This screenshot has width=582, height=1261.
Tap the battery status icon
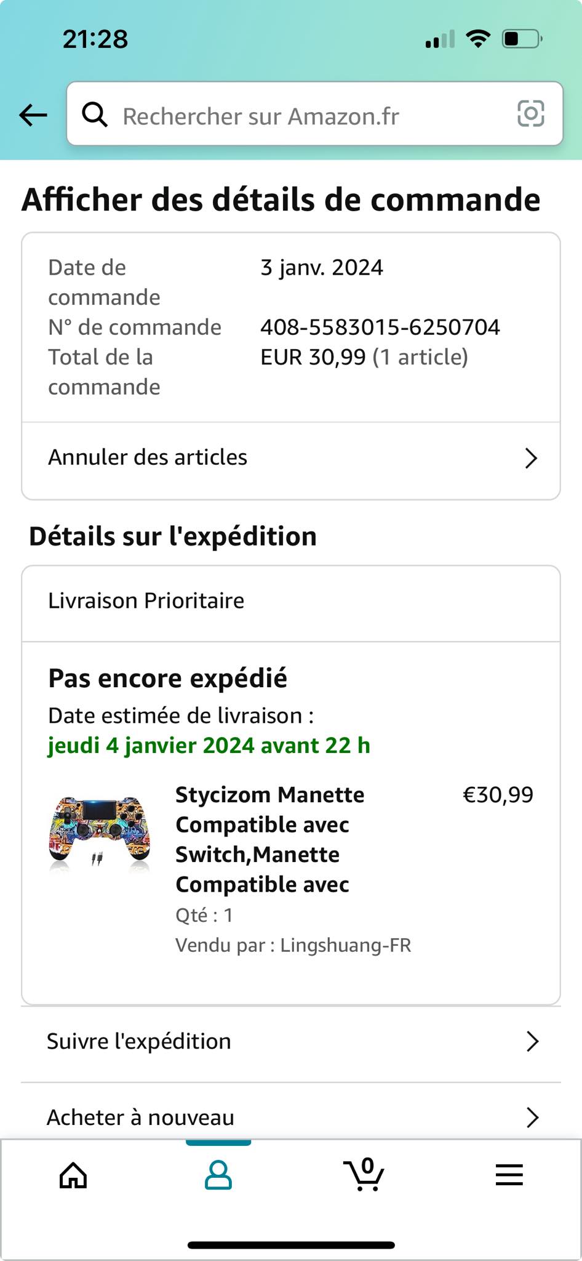coord(522,39)
